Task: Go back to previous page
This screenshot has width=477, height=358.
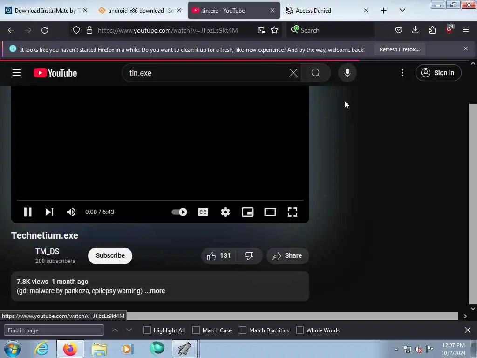Action: pos(11,30)
